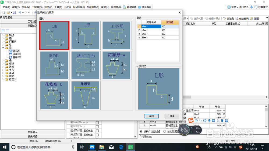Viewport: 269px width, 151px height.
Task: Tick the 截面周长 row checkbox
Action: pos(97,127)
